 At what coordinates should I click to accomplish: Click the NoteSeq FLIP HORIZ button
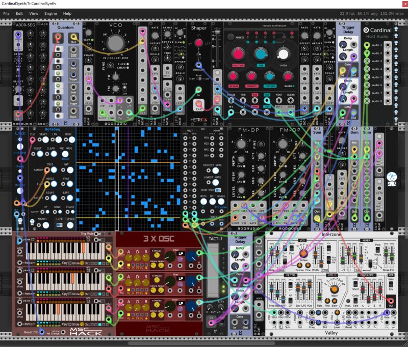[54, 184]
